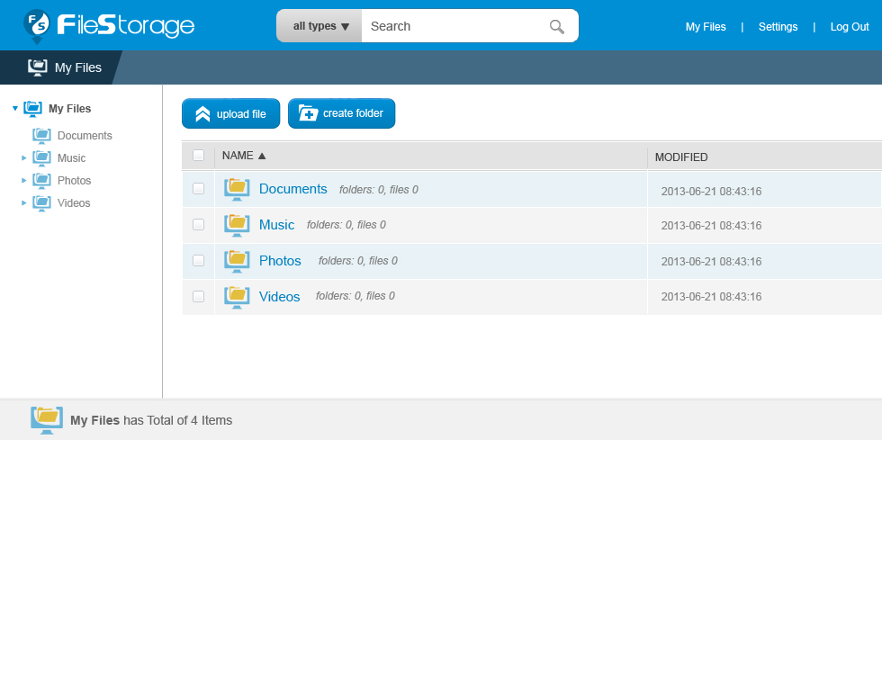Click Music row 'folders: 0, files 0' text

[x=346, y=225]
